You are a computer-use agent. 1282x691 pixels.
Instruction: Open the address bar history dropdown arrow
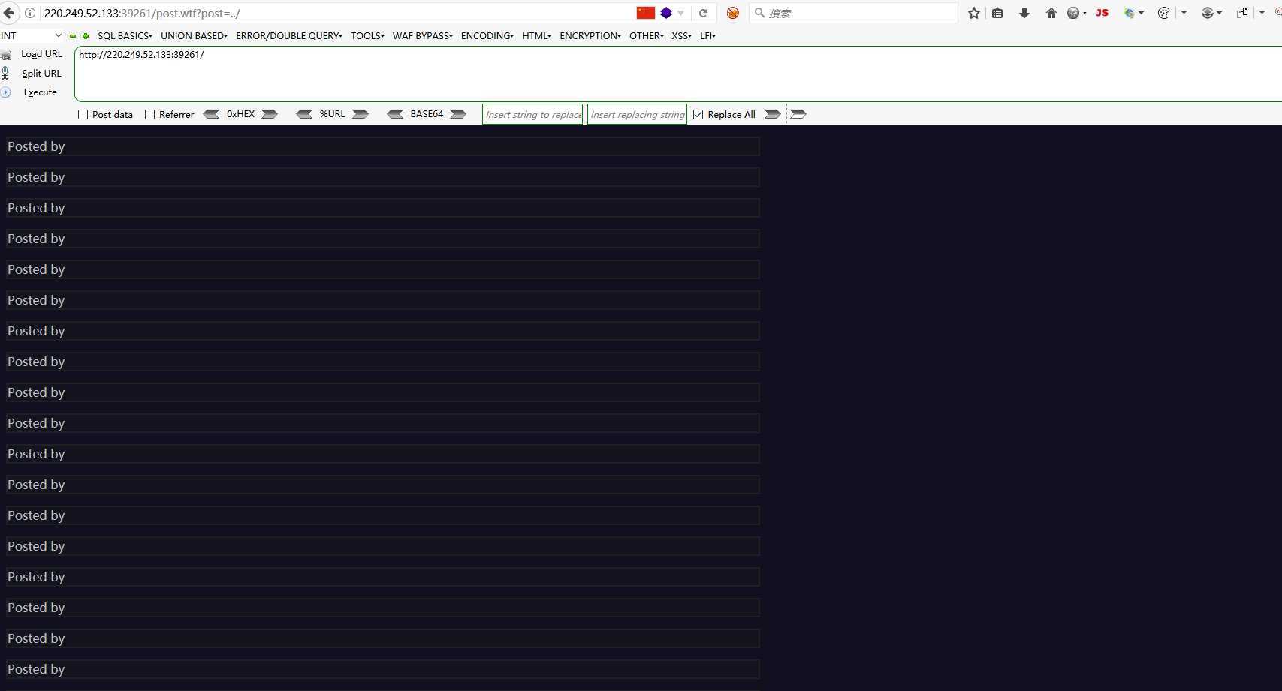681,13
